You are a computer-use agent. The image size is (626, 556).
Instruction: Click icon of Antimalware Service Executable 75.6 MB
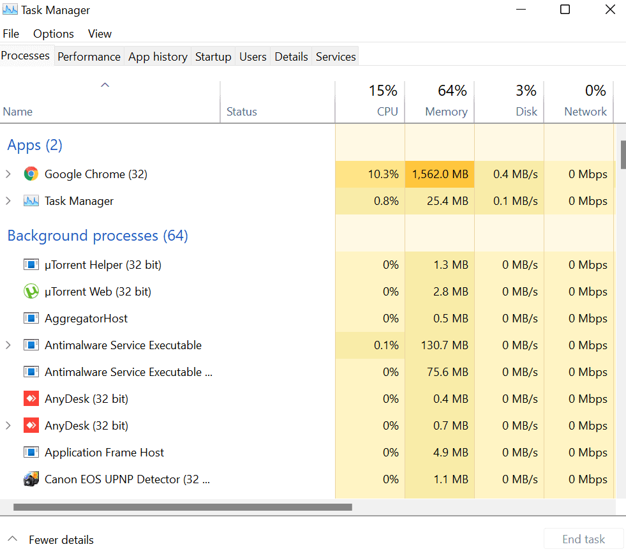[31, 372]
